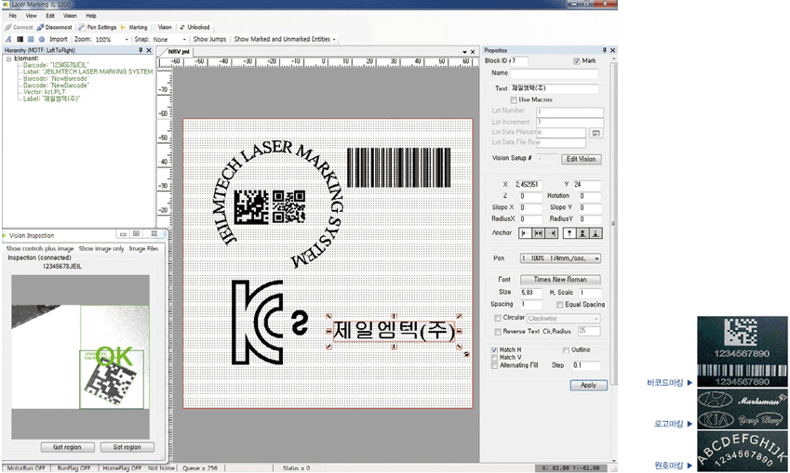Click Show Jumps in toolbar

point(209,39)
